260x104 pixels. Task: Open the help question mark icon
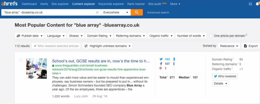pyautogui.click(x=250, y=4)
